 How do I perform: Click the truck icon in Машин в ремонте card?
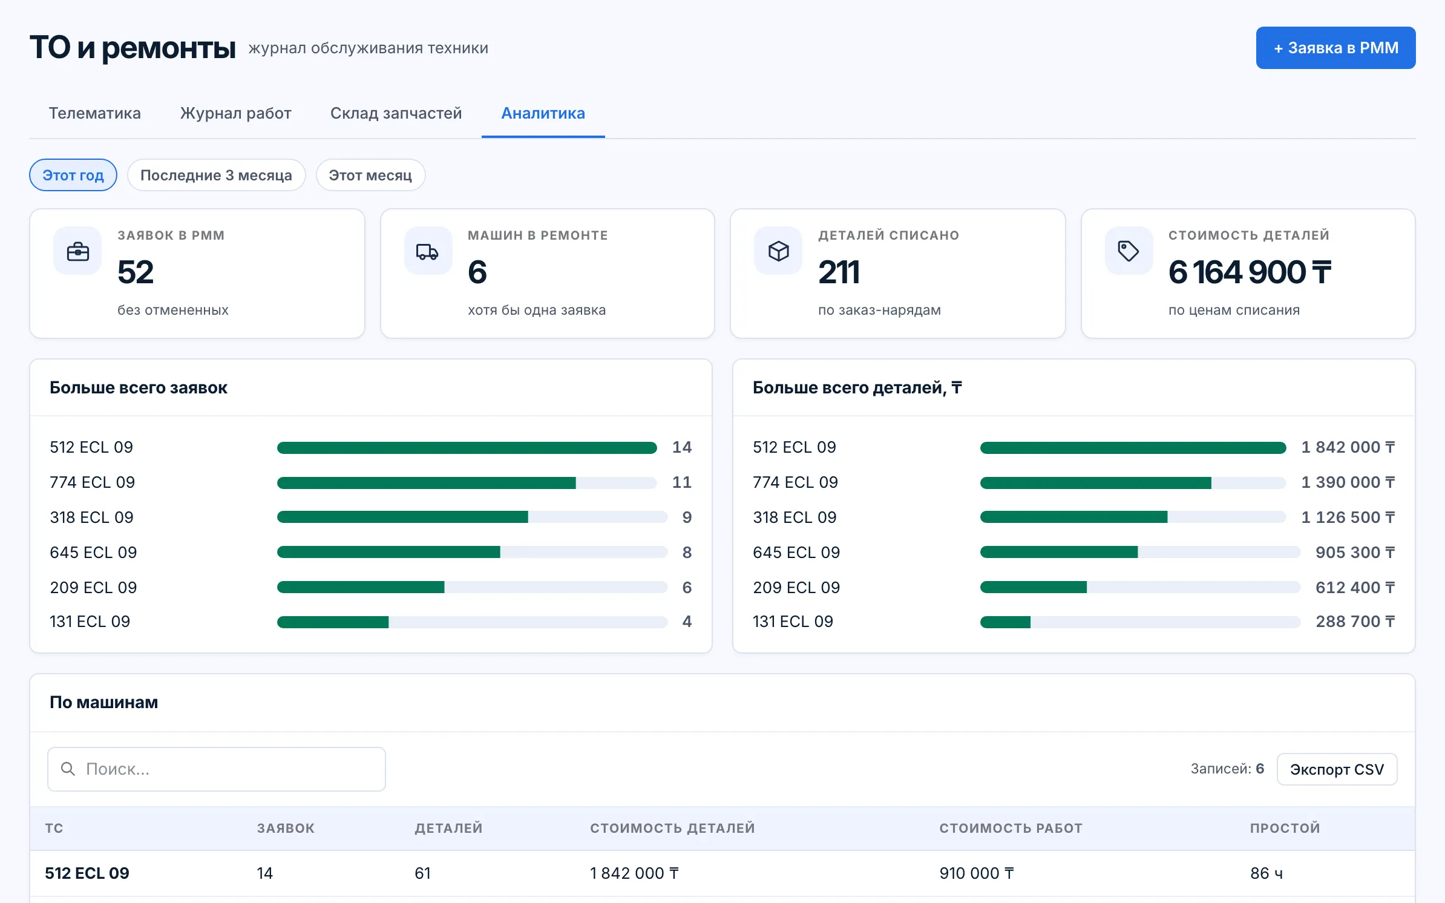click(428, 251)
